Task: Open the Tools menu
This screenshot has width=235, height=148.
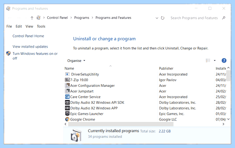Action: tap(41, 26)
